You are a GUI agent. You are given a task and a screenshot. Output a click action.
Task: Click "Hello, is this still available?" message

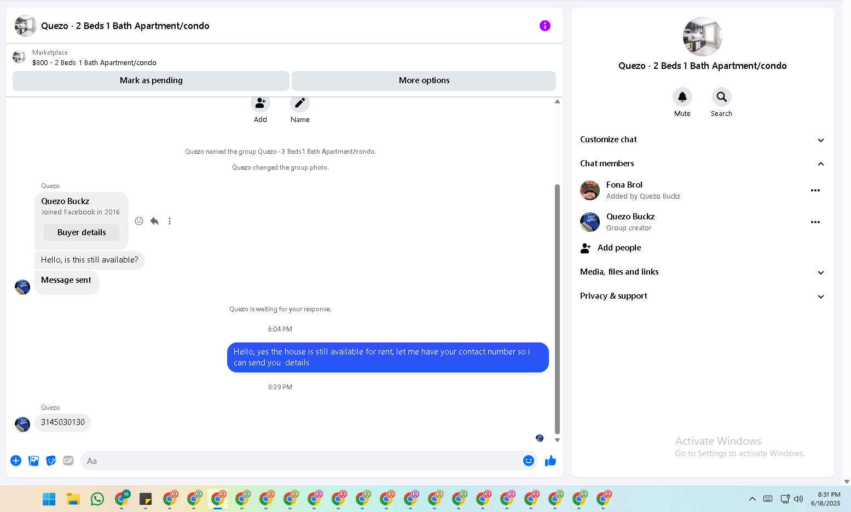(x=90, y=260)
